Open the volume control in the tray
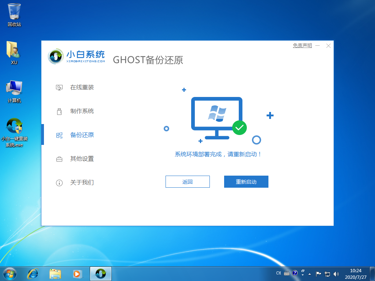The height and width of the screenshot is (281, 375). [x=336, y=273]
